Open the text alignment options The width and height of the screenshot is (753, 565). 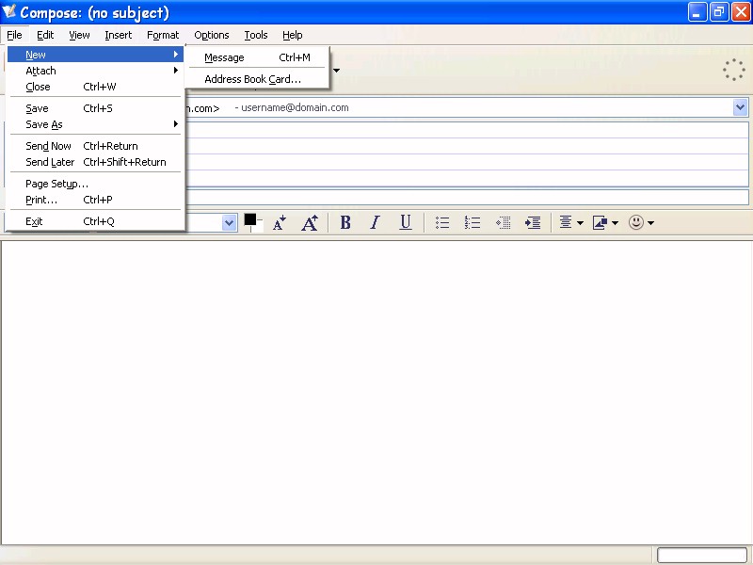point(571,222)
